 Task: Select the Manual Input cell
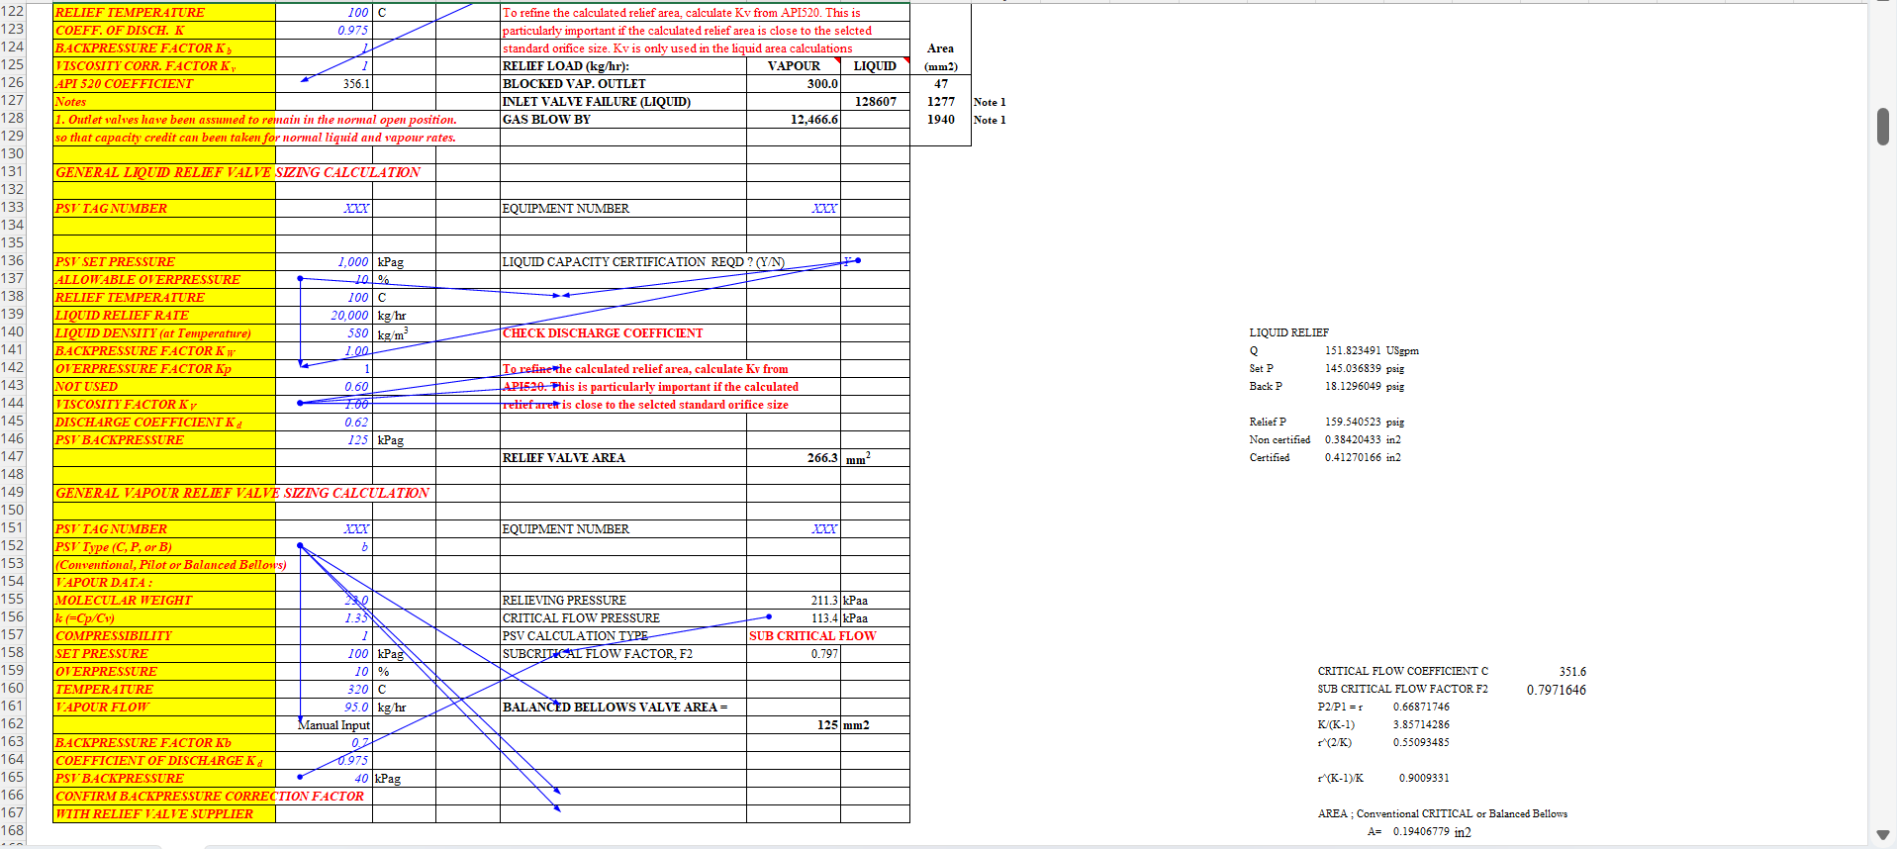click(324, 725)
